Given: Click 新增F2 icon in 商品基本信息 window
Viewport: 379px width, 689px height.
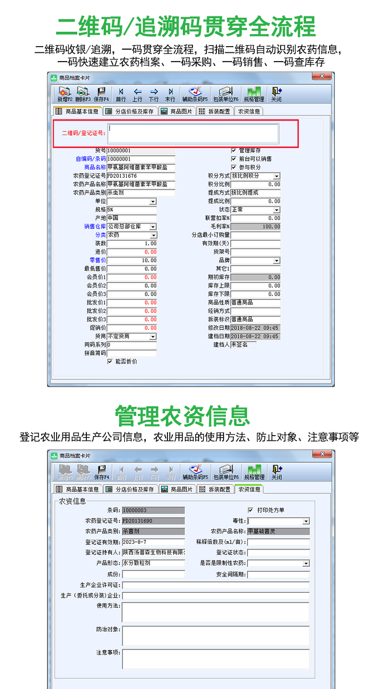Looking at the screenshot, I should (65, 94).
